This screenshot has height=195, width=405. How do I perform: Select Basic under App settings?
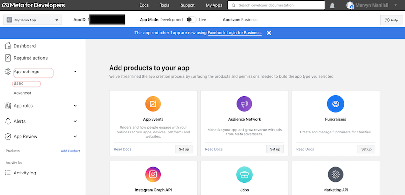[x=19, y=83]
